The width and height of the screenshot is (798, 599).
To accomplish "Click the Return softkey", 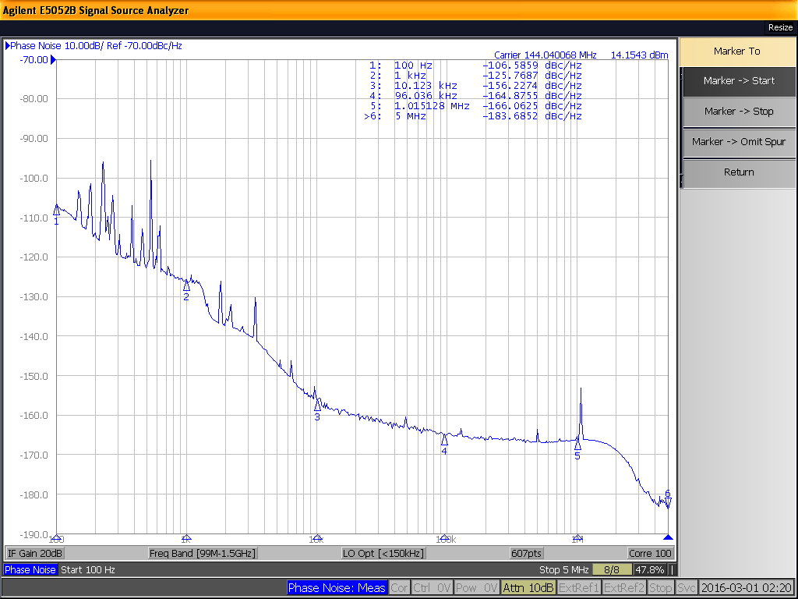I will click(739, 172).
